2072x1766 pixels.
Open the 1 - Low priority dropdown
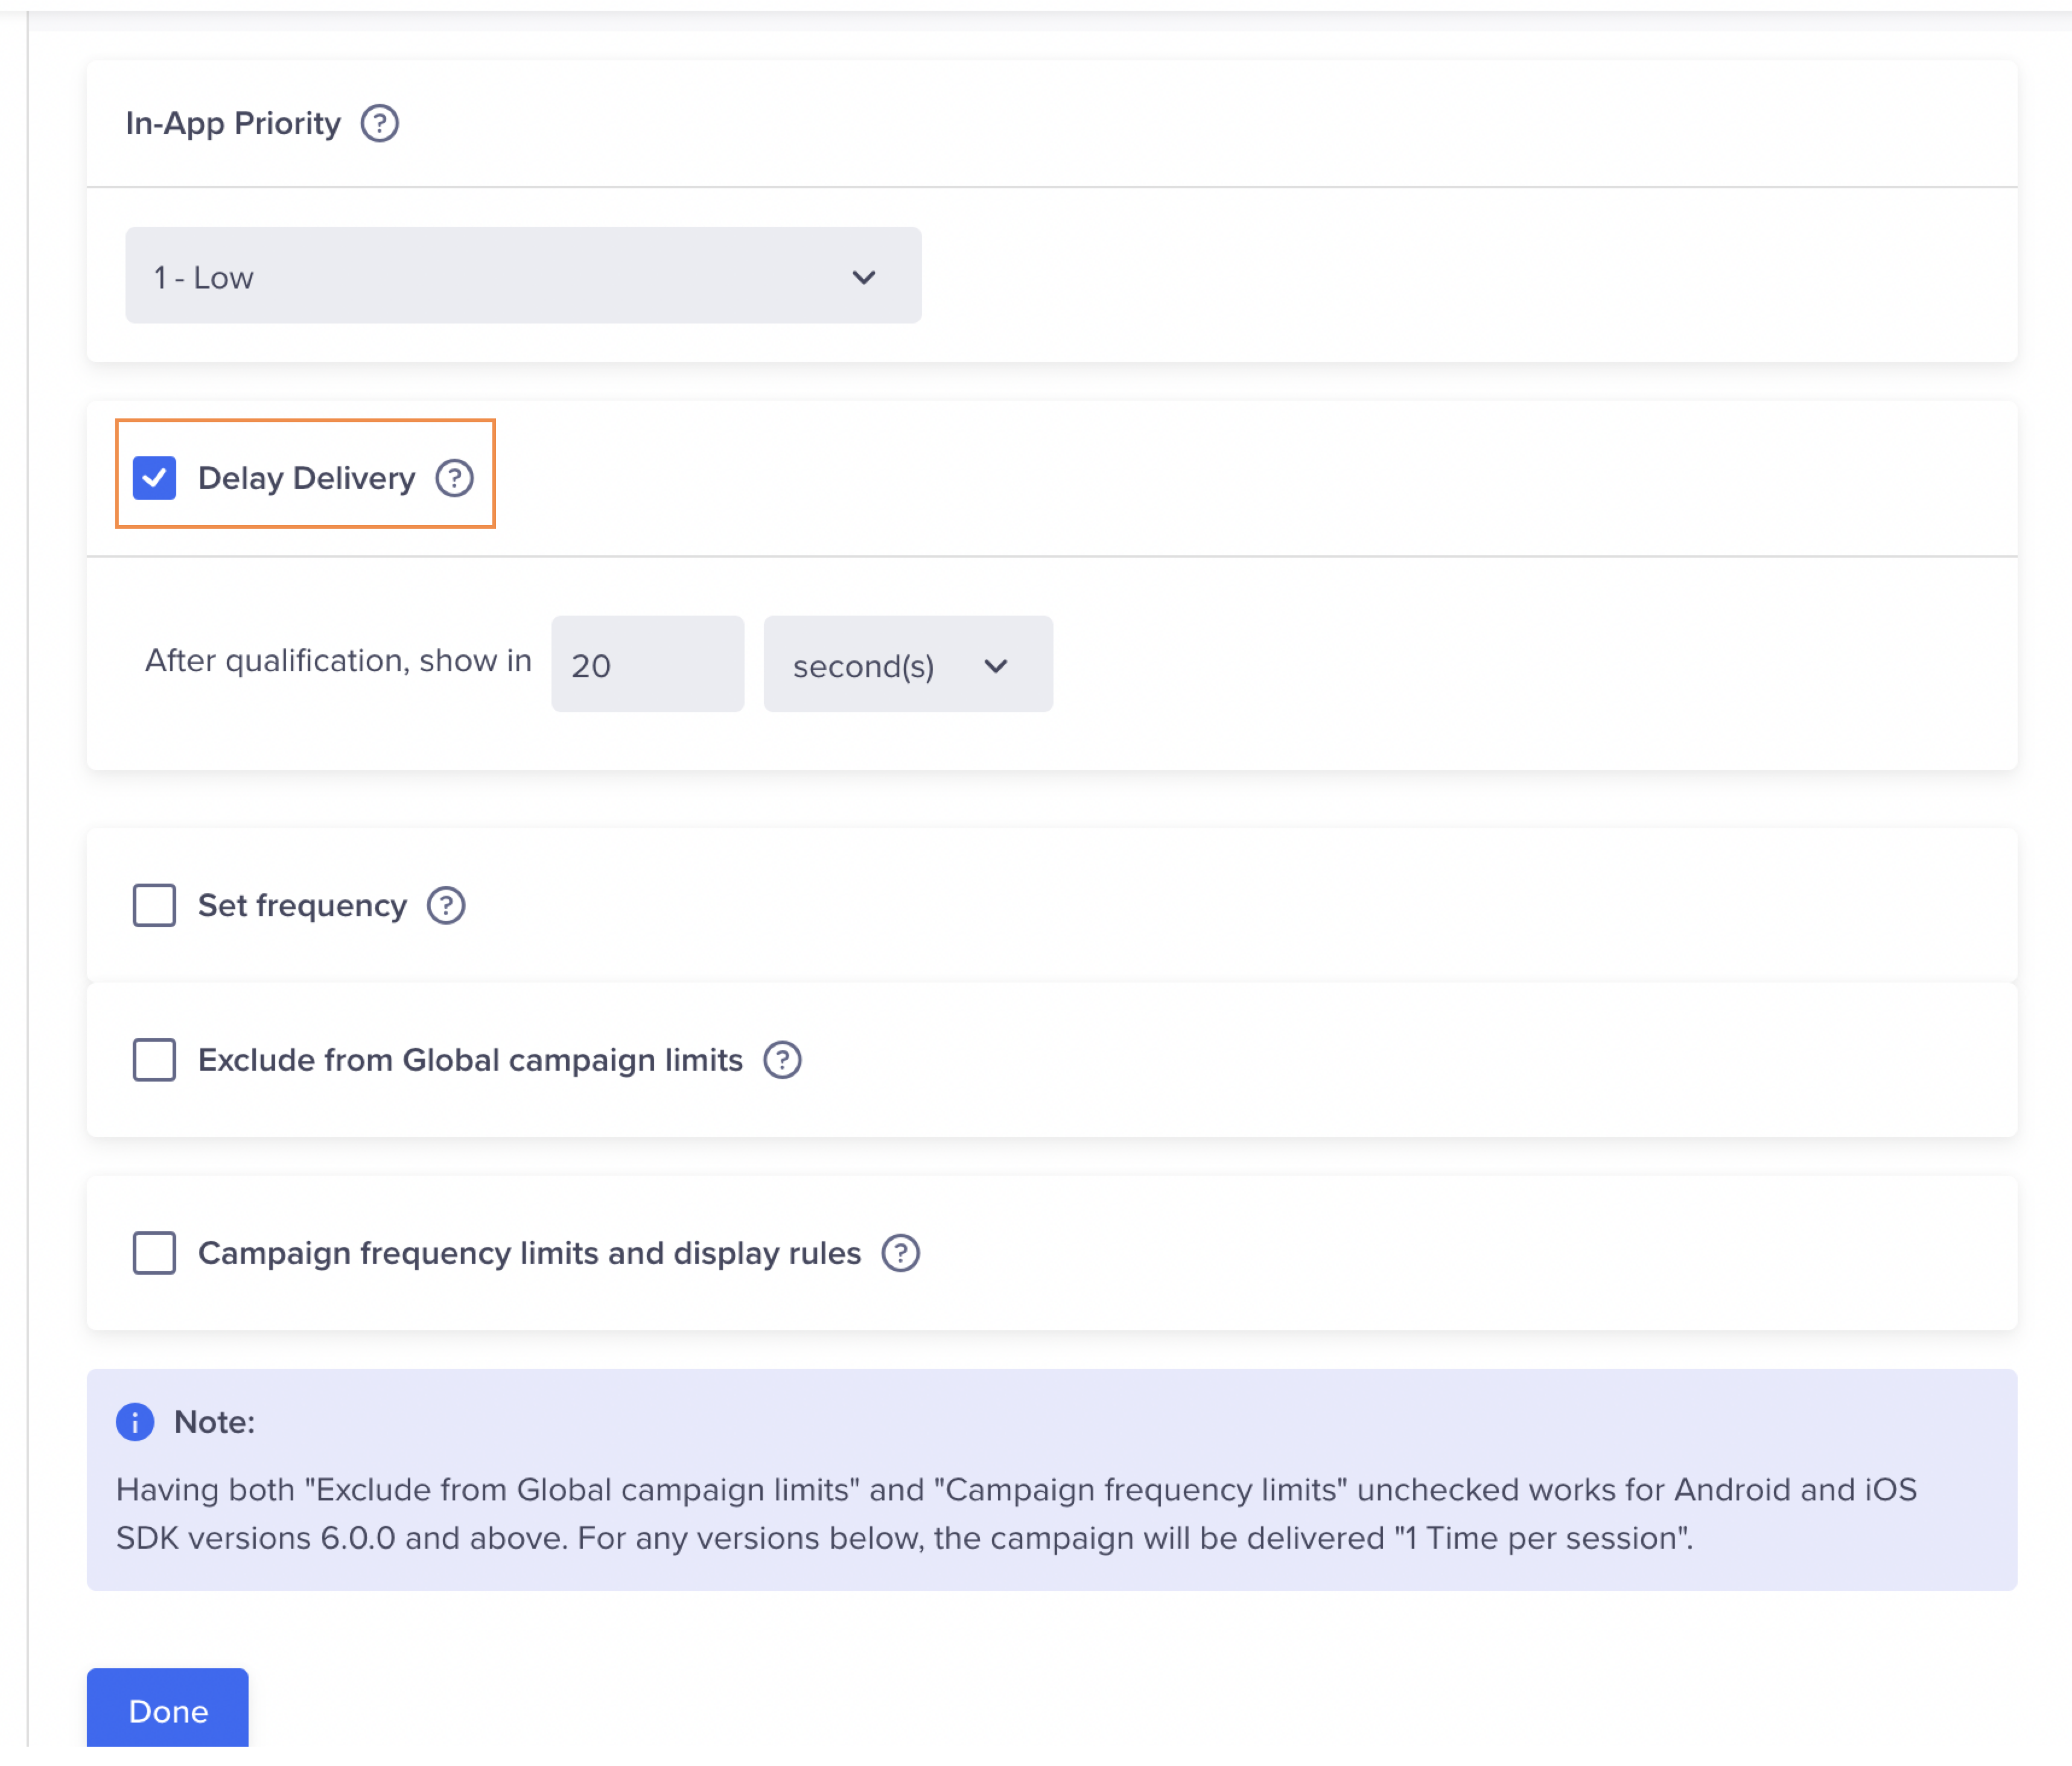(522, 276)
